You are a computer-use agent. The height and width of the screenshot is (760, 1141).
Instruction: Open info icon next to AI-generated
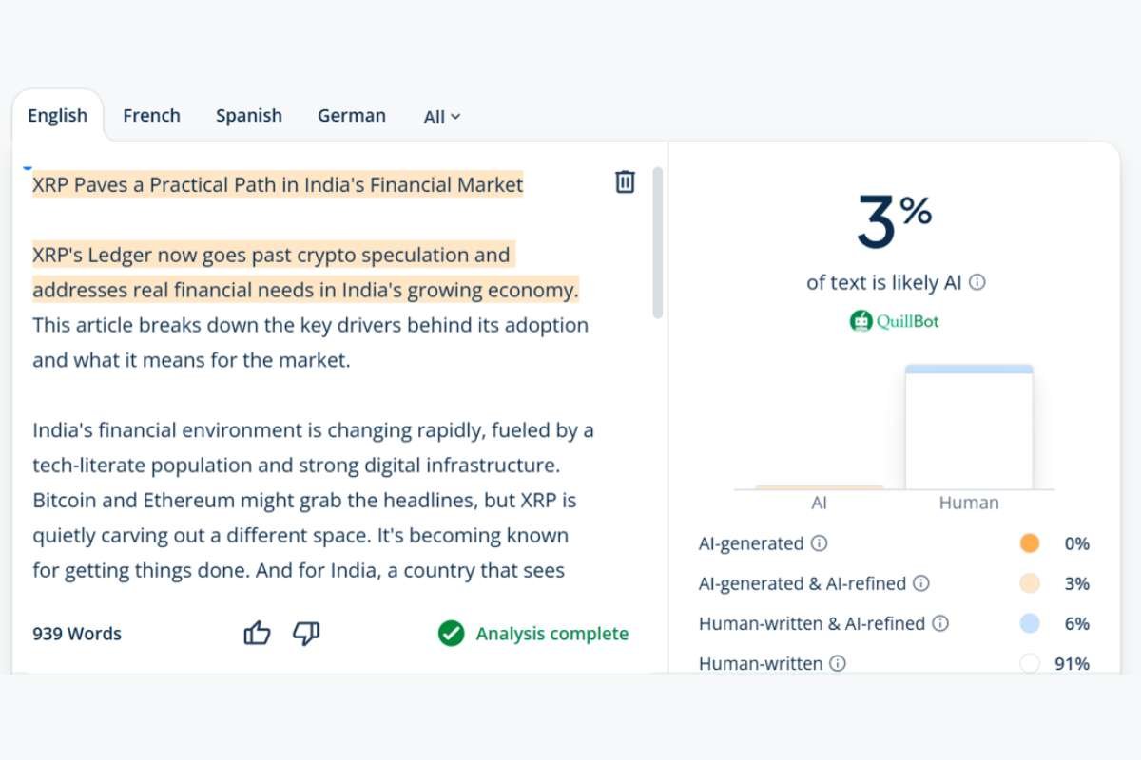click(x=819, y=543)
